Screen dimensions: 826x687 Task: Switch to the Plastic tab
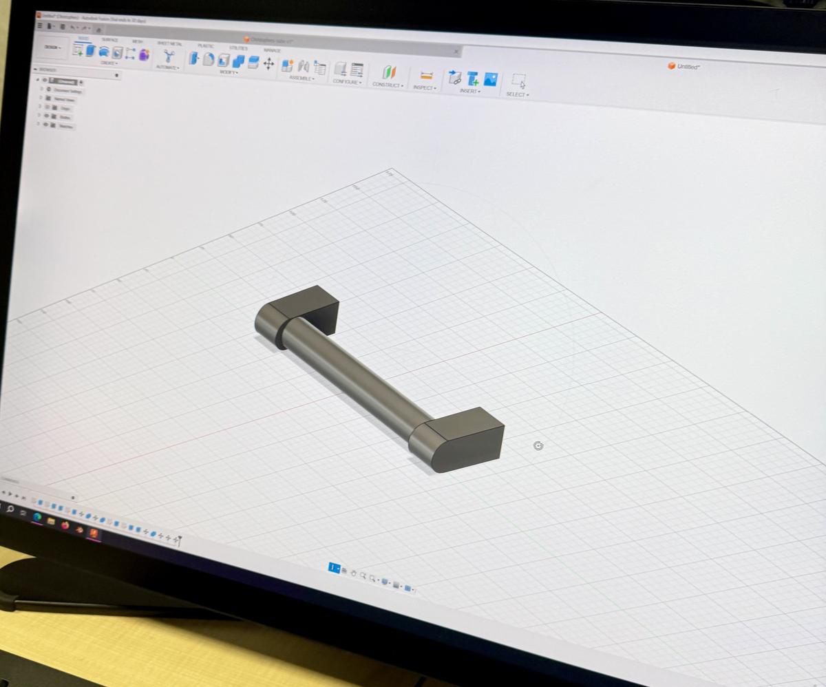click(x=205, y=45)
